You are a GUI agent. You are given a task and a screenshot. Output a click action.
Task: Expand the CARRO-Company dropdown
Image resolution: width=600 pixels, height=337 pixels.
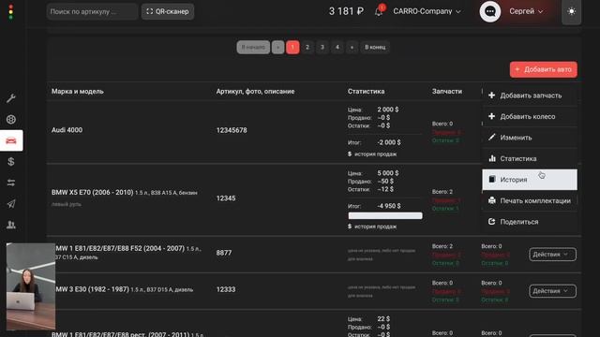point(427,11)
